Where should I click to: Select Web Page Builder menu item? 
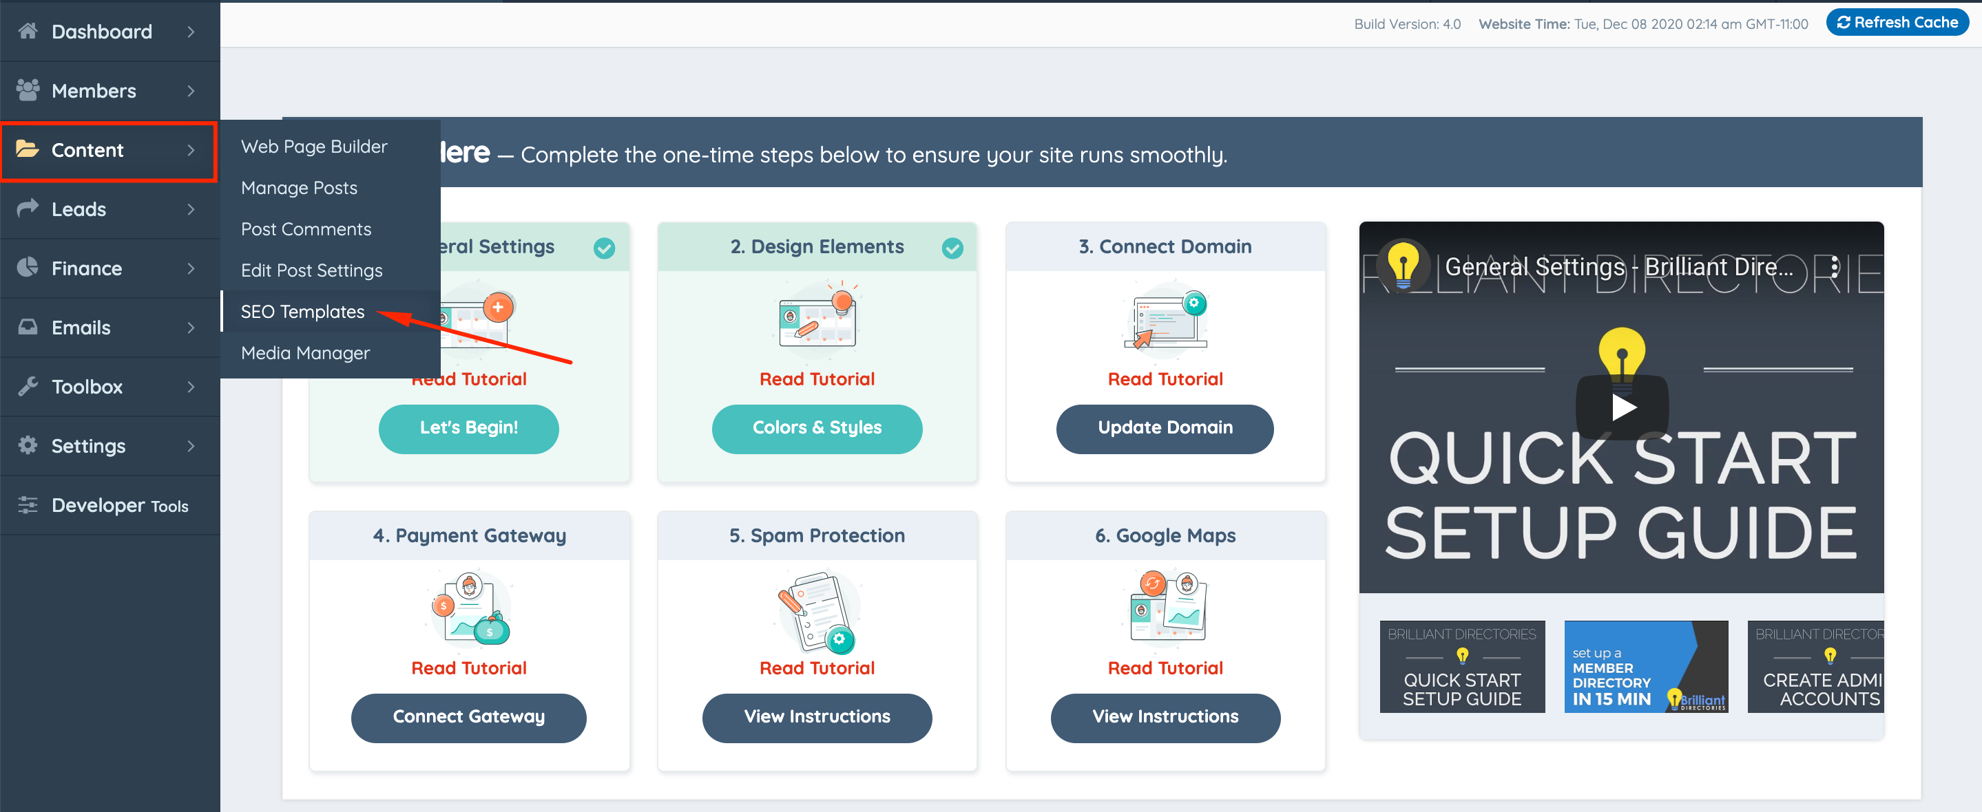(x=314, y=146)
